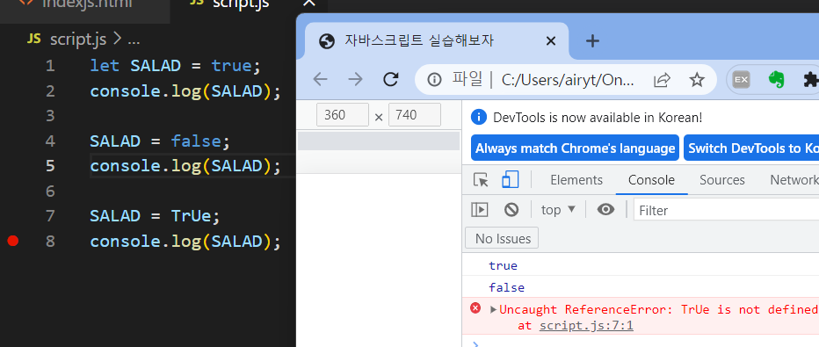
Task: Click the No Issues button
Action: [502, 238]
